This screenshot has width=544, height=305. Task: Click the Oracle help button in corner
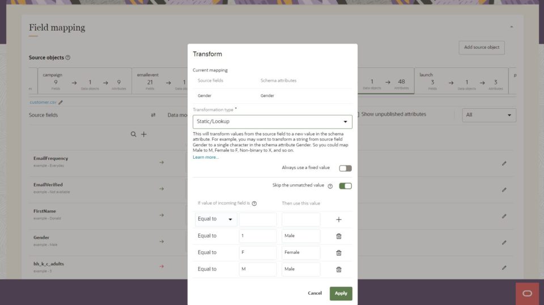[x=527, y=293]
